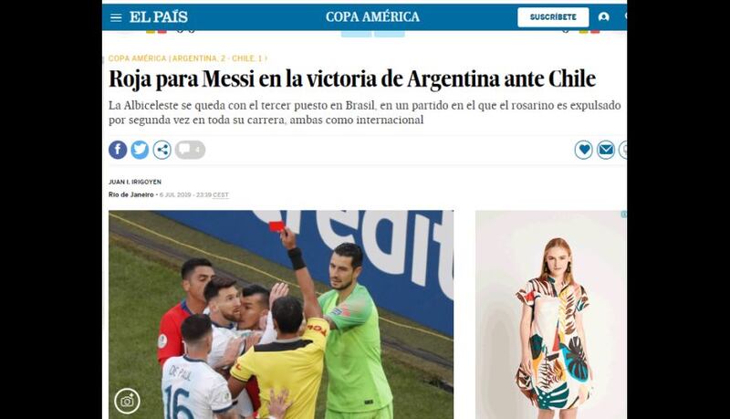Open the comments bubble button
The width and height of the screenshot is (730, 419).
pos(190,150)
